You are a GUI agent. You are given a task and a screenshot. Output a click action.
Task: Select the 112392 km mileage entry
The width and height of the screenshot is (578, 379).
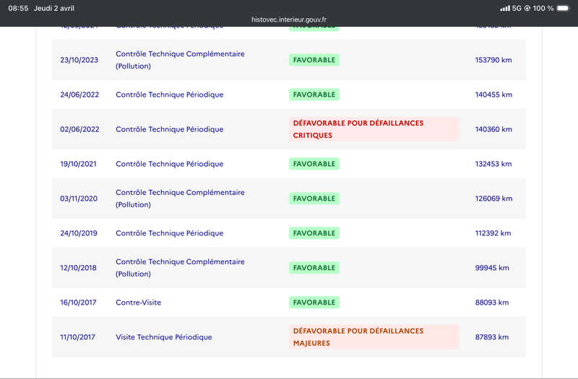point(493,233)
